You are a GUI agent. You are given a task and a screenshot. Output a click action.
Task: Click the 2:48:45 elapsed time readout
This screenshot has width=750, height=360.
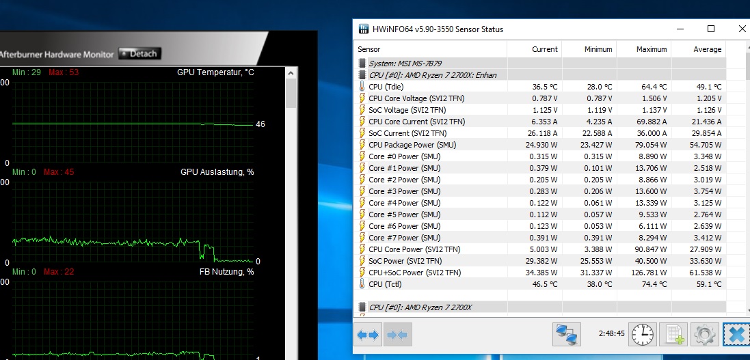pos(611,334)
